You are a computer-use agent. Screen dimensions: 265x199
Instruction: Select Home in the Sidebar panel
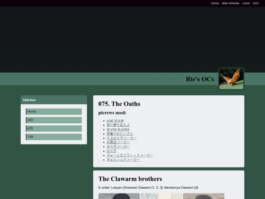[x=54, y=112]
